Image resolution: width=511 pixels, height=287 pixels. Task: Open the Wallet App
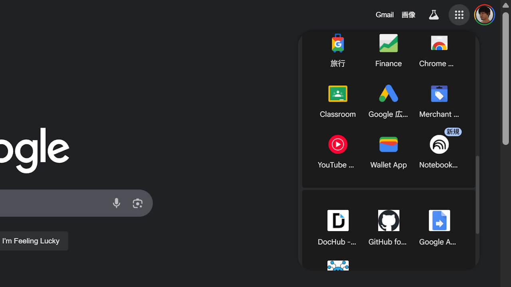pyautogui.click(x=388, y=144)
